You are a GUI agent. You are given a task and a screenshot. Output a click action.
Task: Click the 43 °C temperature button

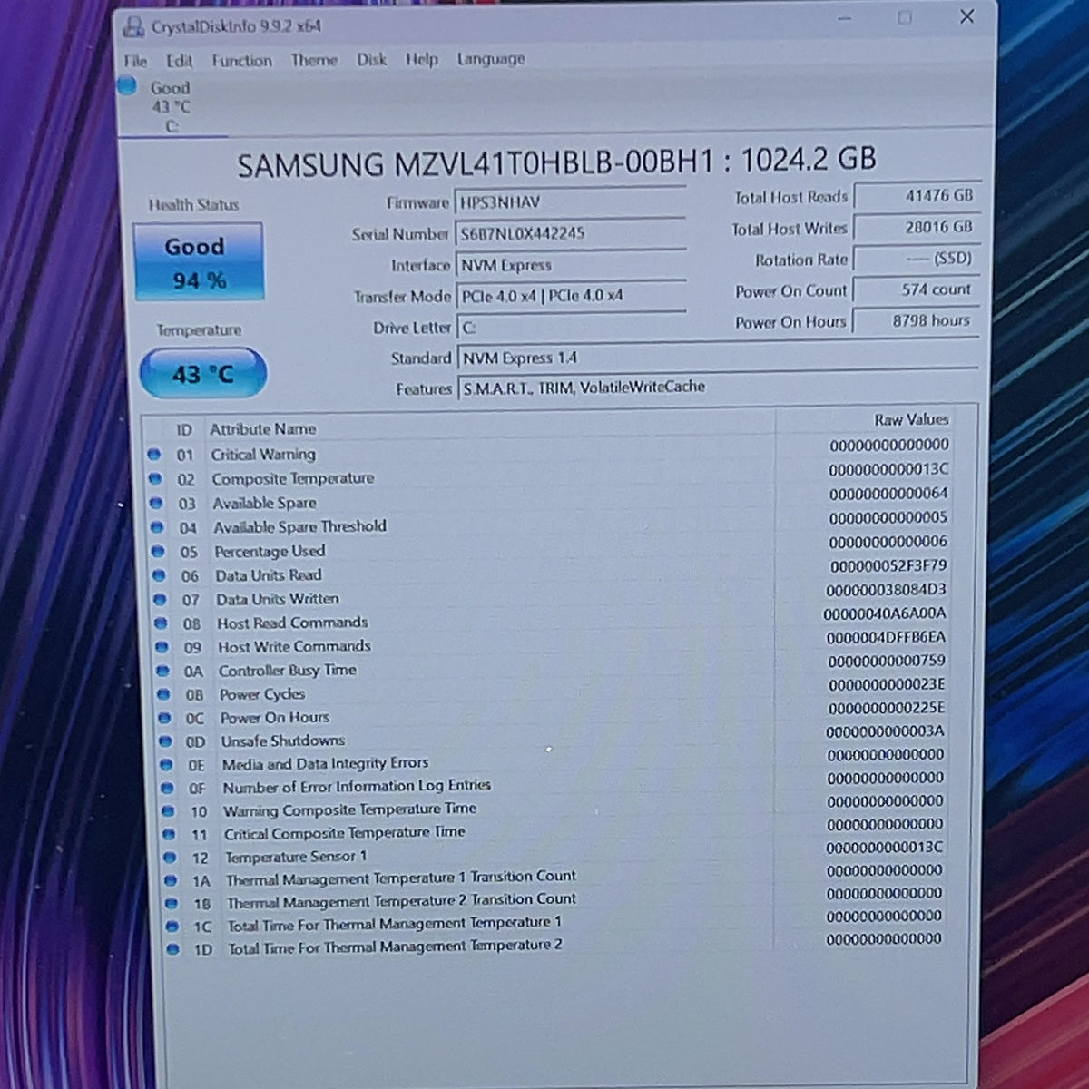point(203,373)
